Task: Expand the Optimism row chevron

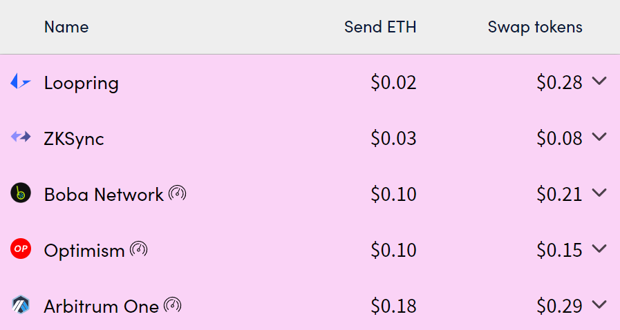Action: [599, 249]
